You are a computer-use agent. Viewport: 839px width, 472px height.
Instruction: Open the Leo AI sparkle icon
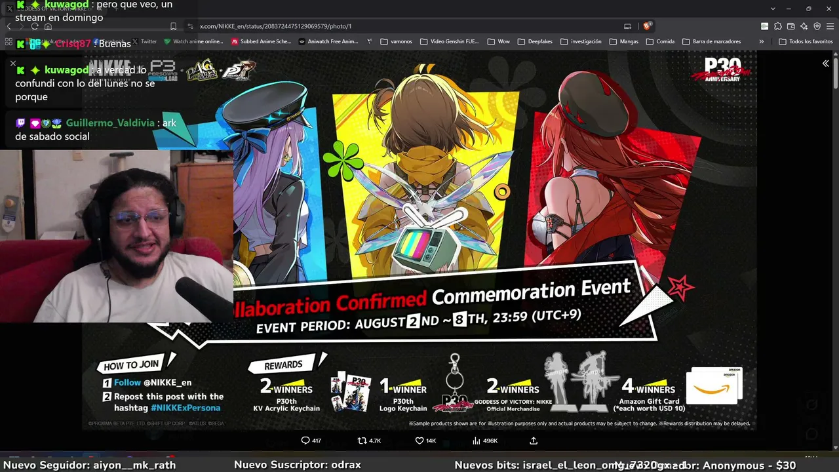(804, 26)
